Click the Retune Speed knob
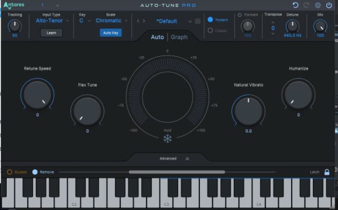This screenshot has height=210, width=338. coord(37,95)
